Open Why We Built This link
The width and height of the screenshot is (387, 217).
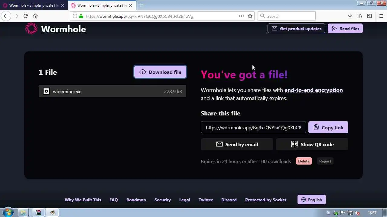(83, 200)
